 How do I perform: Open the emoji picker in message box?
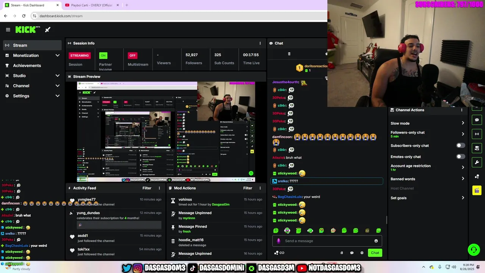[376, 241]
